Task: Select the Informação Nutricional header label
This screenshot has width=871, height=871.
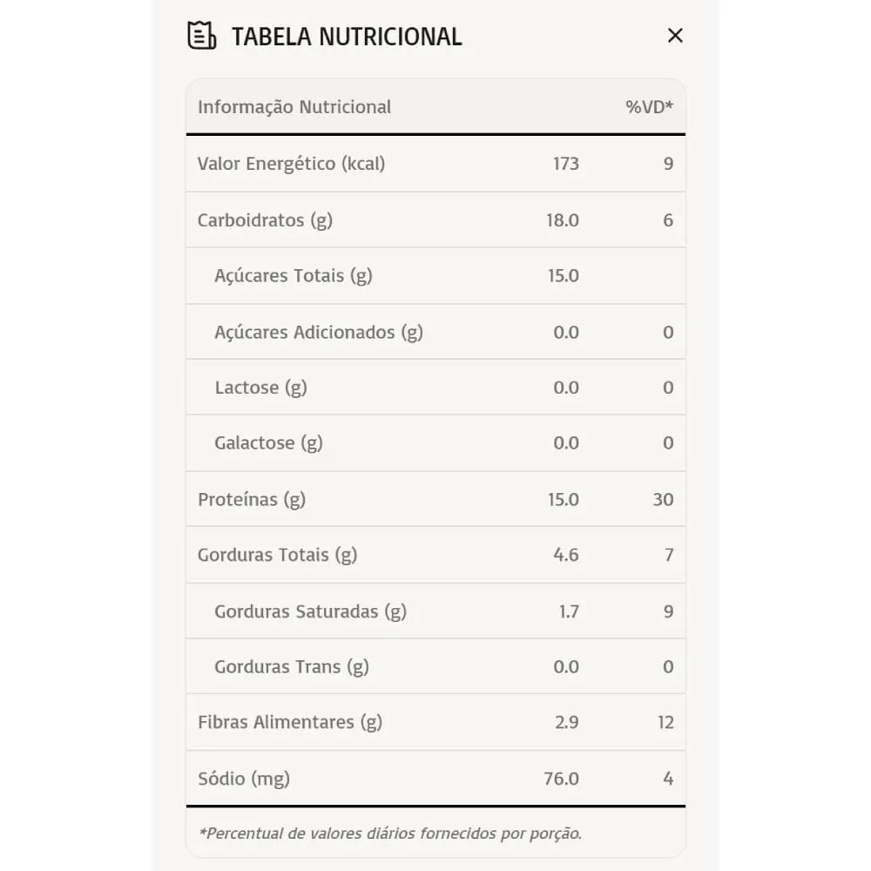Action: (x=294, y=107)
